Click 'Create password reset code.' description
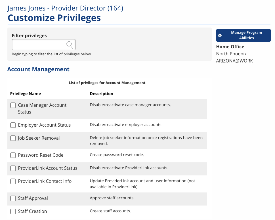The height and width of the screenshot is (220, 275). tap(117, 155)
